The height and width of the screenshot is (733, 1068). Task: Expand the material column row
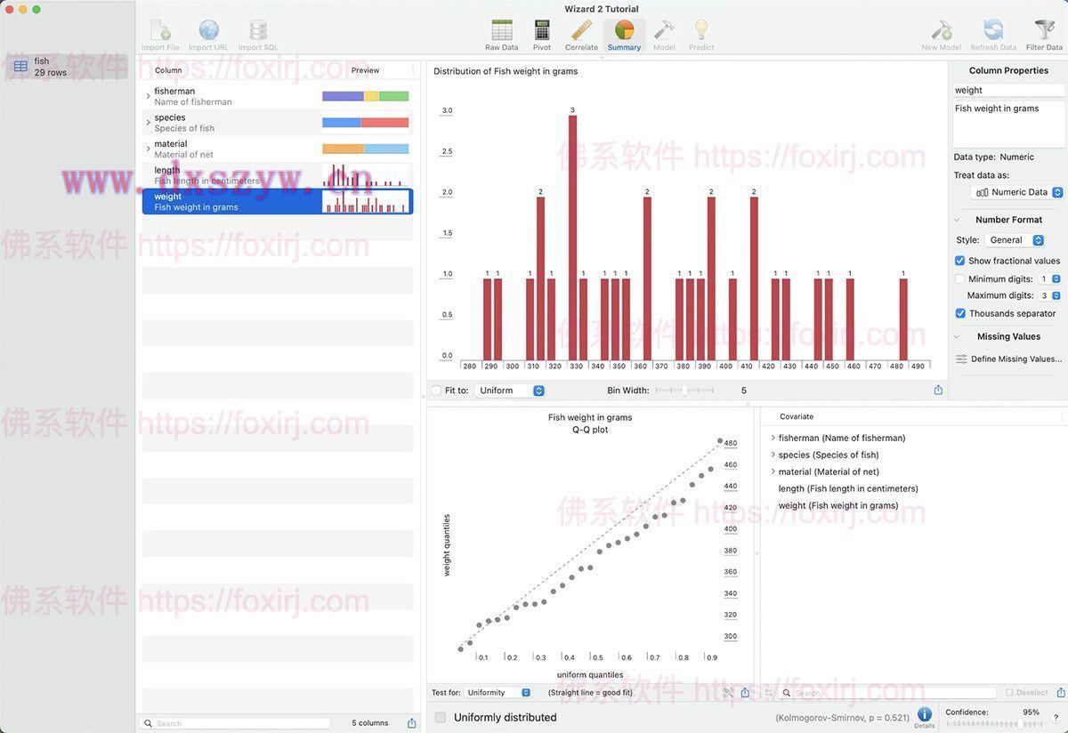click(x=148, y=149)
